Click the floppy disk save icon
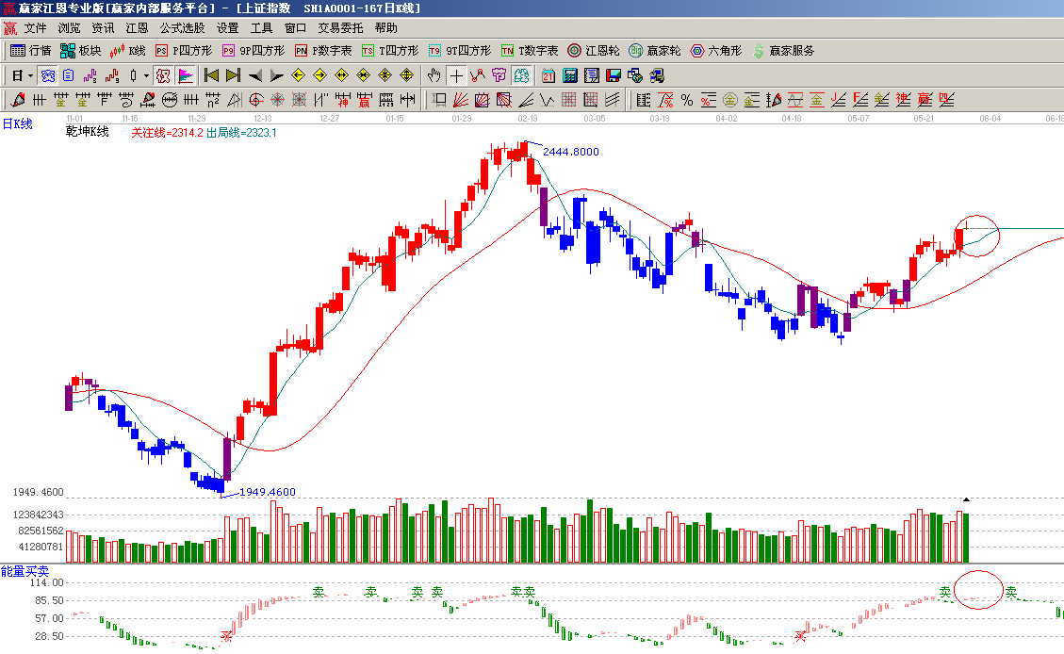Viewport: 1064px width, 654px height. 613,75
